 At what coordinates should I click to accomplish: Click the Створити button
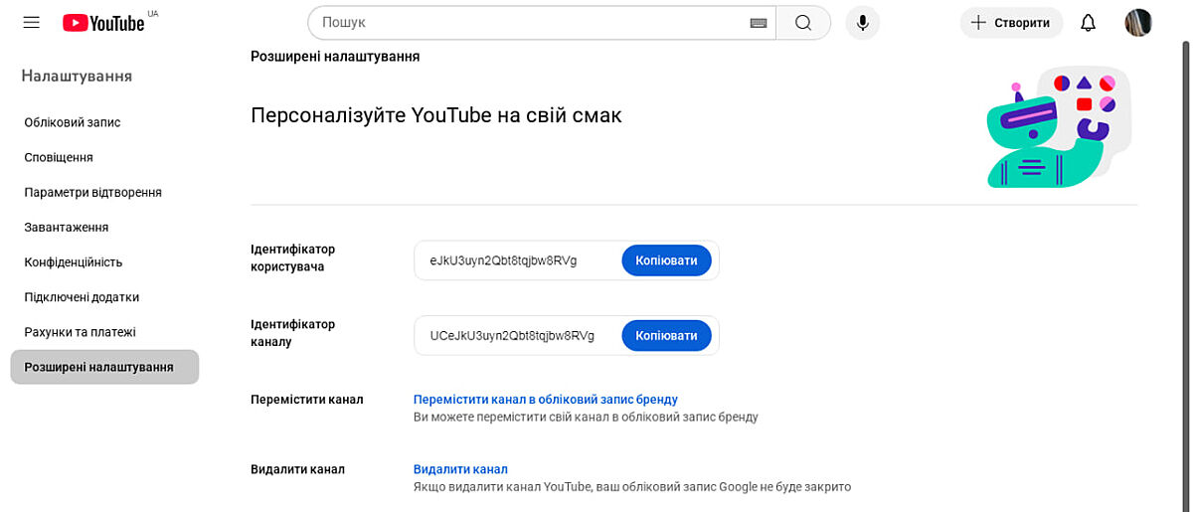(1011, 23)
